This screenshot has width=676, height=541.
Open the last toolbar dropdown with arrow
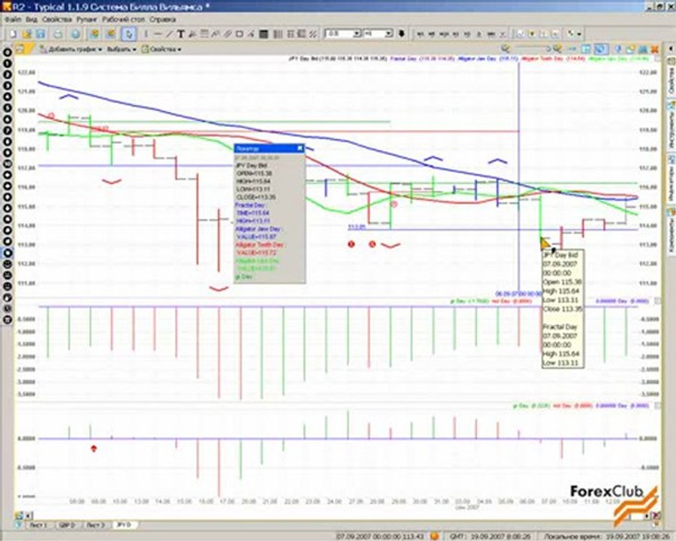tap(575, 34)
